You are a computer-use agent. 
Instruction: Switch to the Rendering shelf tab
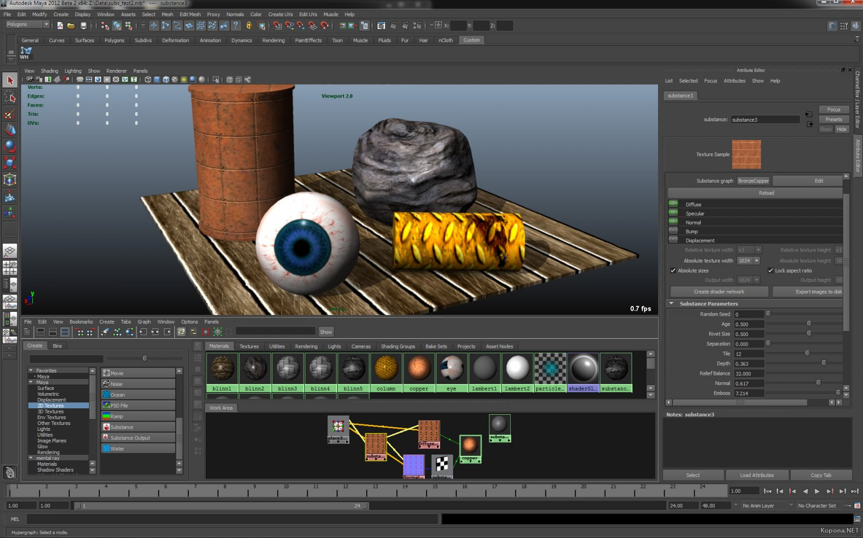(x=273, y=40)
